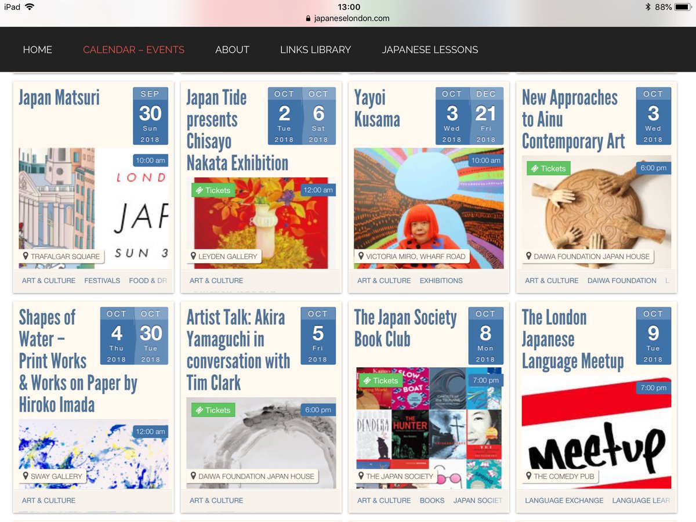This screenshot has width=696, height=522.
Task: Click Tickets badge on Chisayo Nakata Exhibition
Action: [x=213, y=190]
